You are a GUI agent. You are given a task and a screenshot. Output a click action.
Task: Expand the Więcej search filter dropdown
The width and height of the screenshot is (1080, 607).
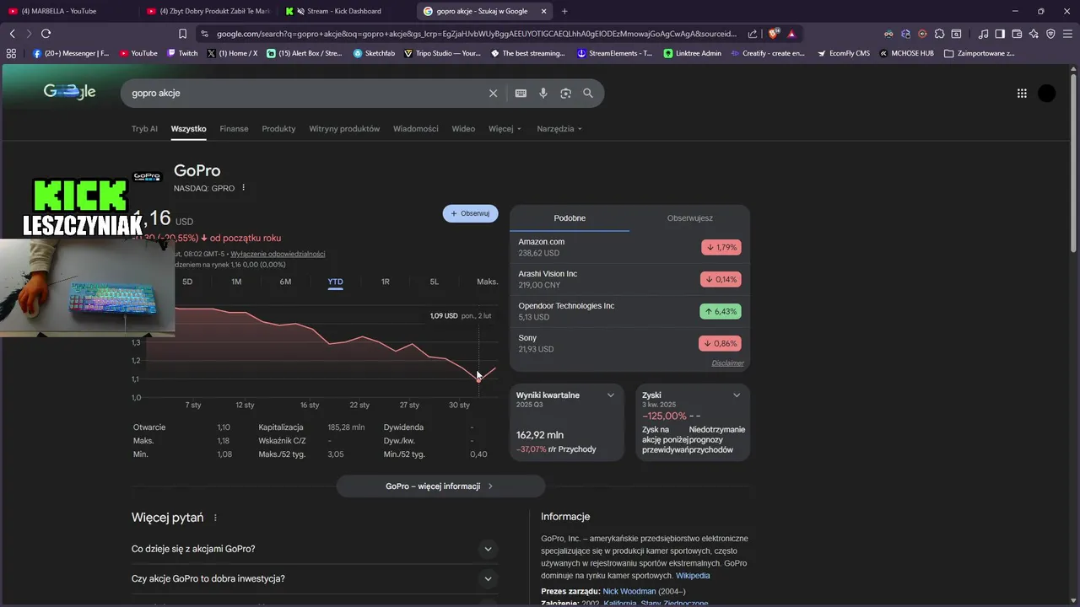tap(505, 129)
